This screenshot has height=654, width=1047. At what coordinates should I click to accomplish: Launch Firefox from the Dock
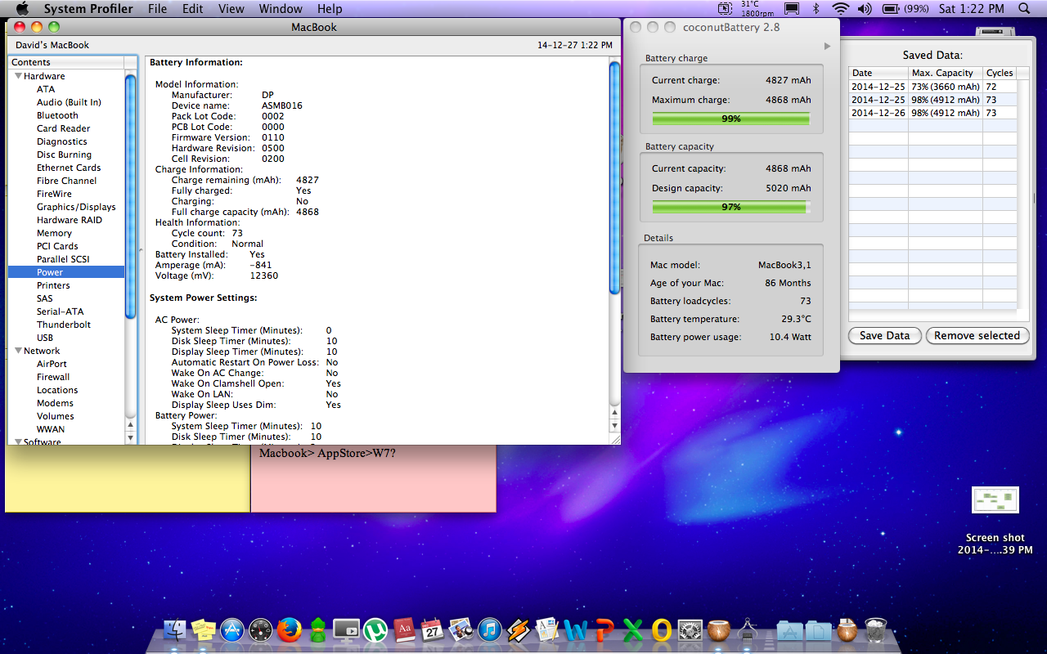[289, 629]
